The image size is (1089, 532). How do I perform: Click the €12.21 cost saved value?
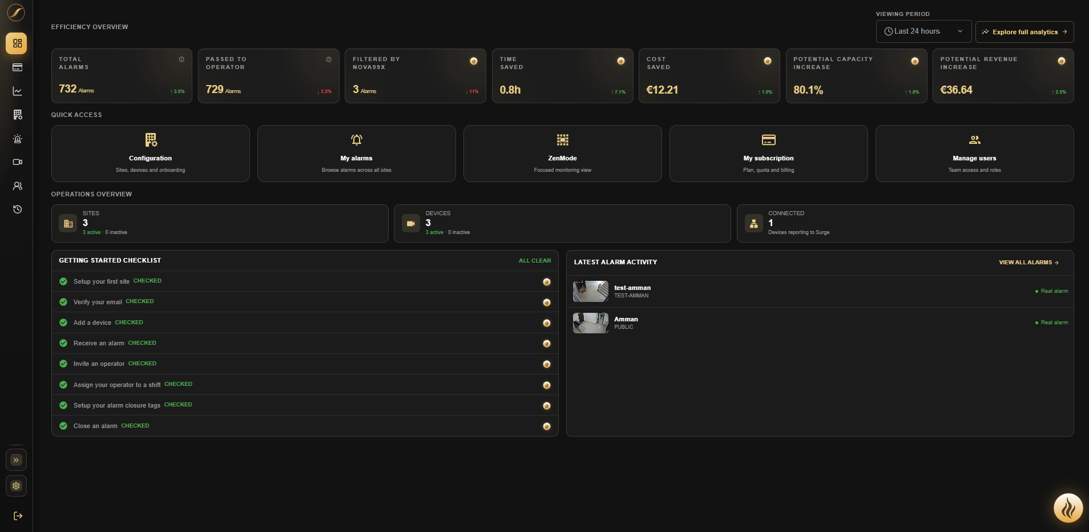(662, 90)
